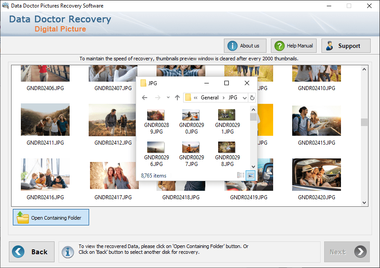Viewport: 380px width, 268px height.
Task: Switch explorer to details view
Action: click(x=241, y=175)
